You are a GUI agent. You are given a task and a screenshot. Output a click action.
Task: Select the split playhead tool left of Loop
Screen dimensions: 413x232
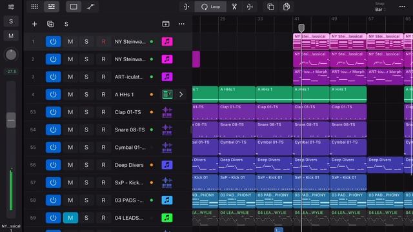click(186, 7)
